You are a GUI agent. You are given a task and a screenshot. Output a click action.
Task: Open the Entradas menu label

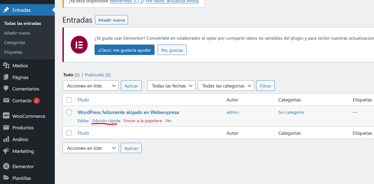(21, 10)
